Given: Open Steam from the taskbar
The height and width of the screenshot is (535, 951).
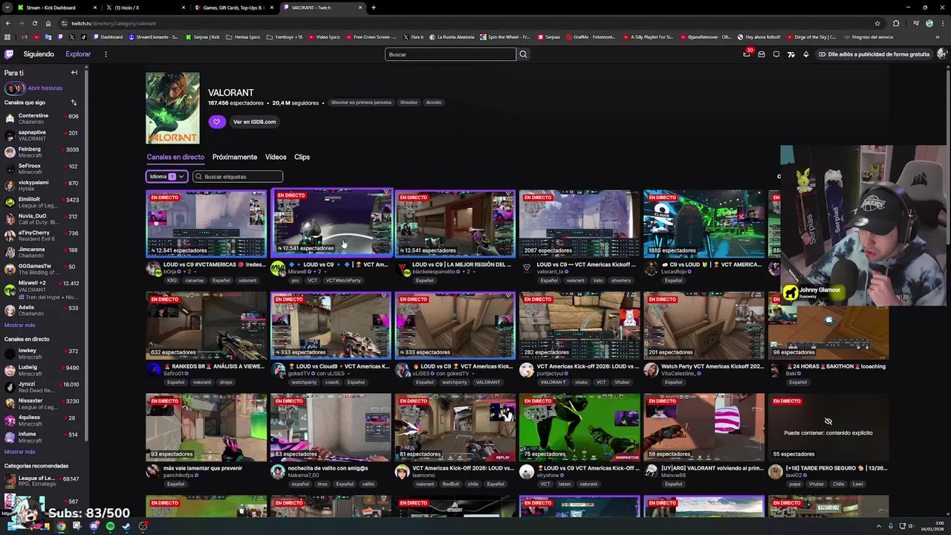Looking at the screenshot, I should tap(126, 526).
